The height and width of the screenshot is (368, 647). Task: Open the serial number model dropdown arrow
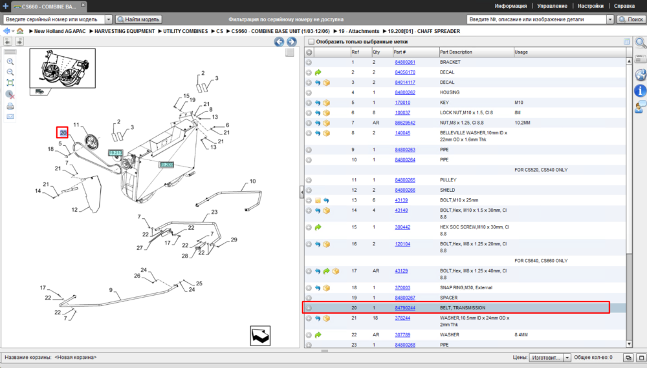[x=109, y=19]
